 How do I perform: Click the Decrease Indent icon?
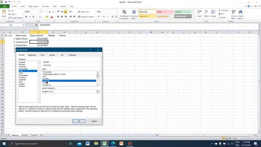point(71,17)
